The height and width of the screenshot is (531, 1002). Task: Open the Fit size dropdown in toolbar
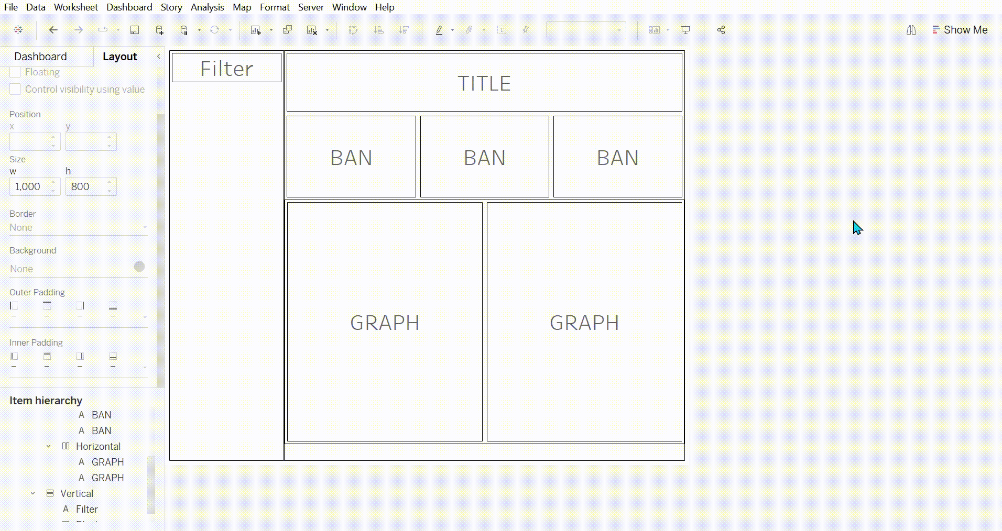pyautogui.click(x=586, y=30)
